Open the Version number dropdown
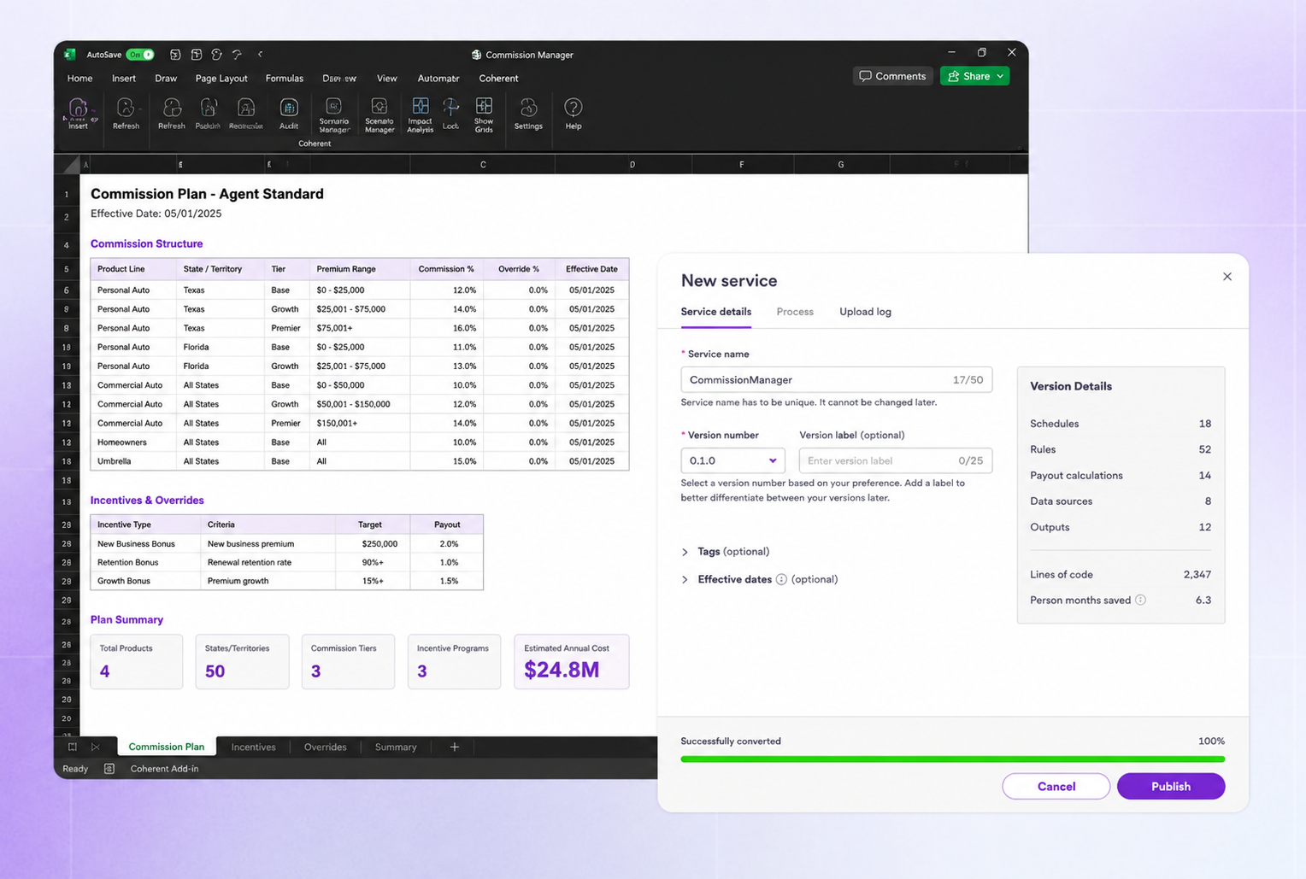Screen dimensions: 1306x879 [x=732, y=460]
